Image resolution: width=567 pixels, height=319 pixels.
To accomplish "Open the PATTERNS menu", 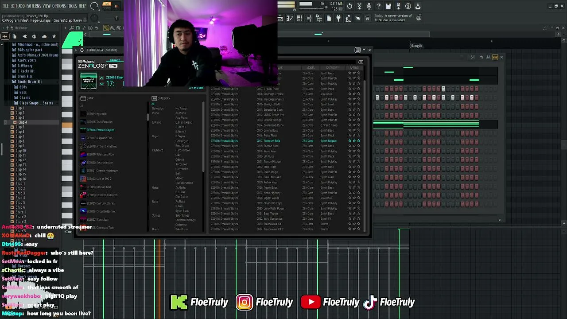I will [34, 6].
